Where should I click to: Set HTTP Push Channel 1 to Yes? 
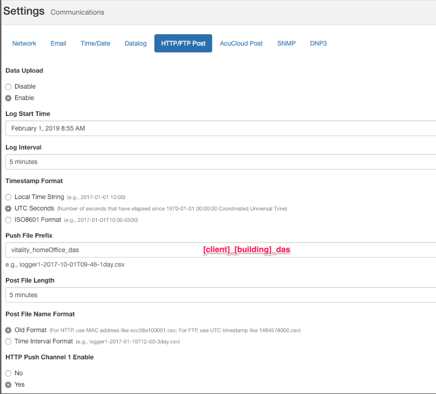(x=8, y=385)
